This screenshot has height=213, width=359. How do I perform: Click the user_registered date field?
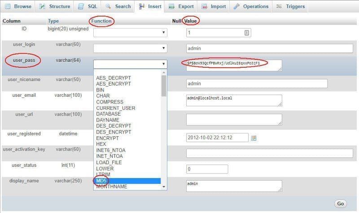(x=217, y=138)
